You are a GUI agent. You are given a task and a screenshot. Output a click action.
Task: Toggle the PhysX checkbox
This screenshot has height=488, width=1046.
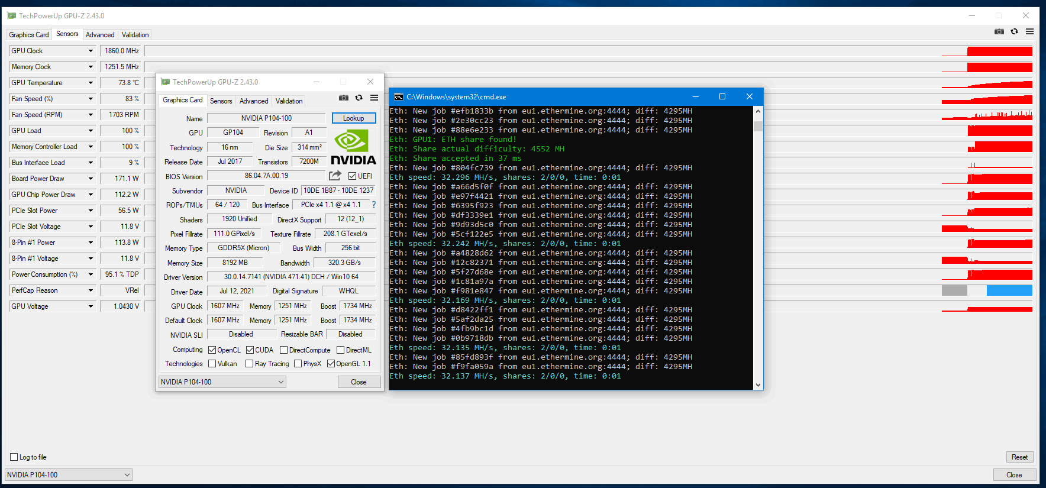pos(298,364)
